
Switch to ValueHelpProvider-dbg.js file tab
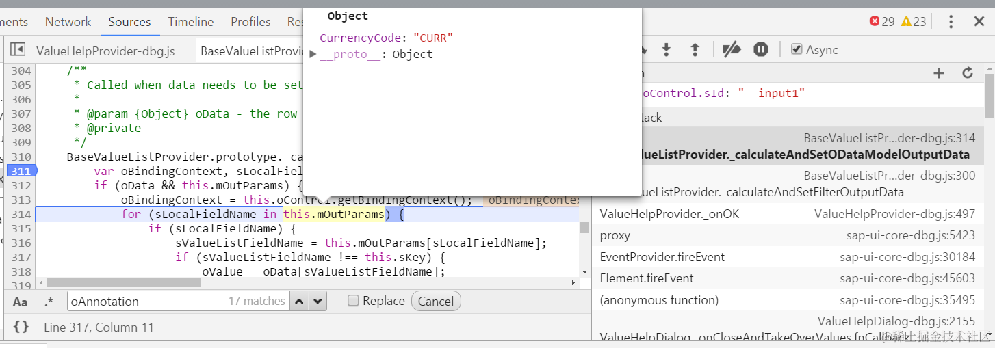[105, 51]
